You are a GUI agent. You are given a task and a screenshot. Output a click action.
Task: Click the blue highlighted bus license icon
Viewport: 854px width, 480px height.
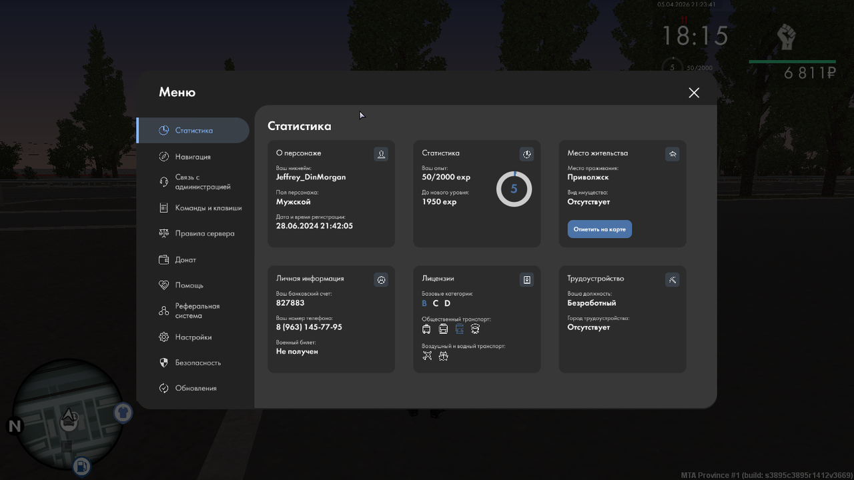(x=459, y=329)
